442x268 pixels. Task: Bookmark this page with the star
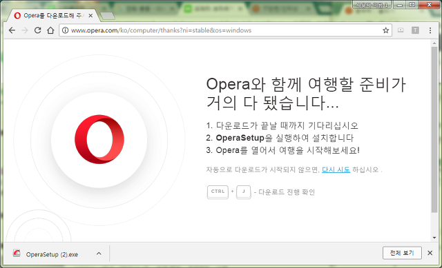(385, 30)
